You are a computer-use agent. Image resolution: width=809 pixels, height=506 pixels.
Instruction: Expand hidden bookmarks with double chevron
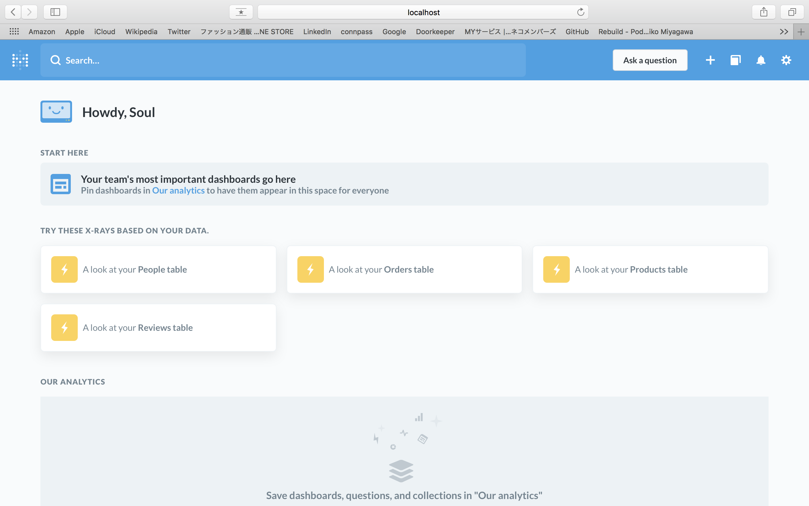[784, 31]
